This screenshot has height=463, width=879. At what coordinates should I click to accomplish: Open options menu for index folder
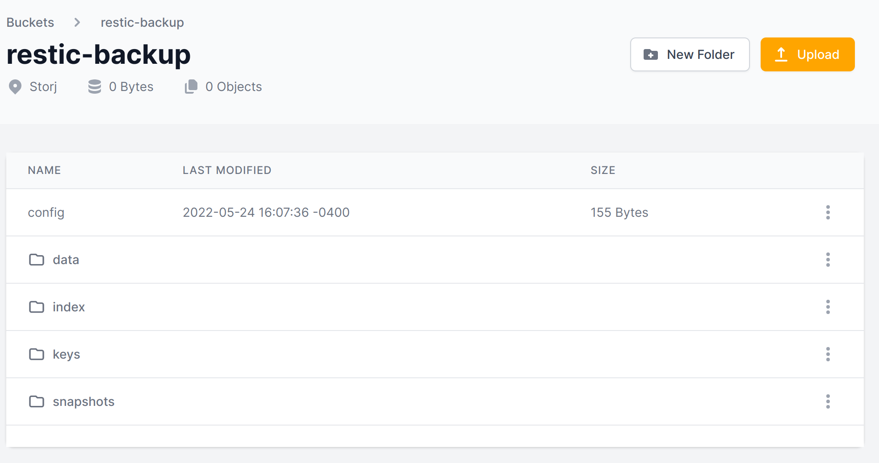828,307
